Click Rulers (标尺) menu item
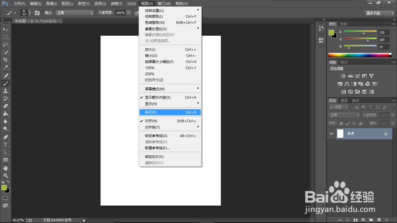The width and height of the screenshot is (397, 223). (170, 112)
